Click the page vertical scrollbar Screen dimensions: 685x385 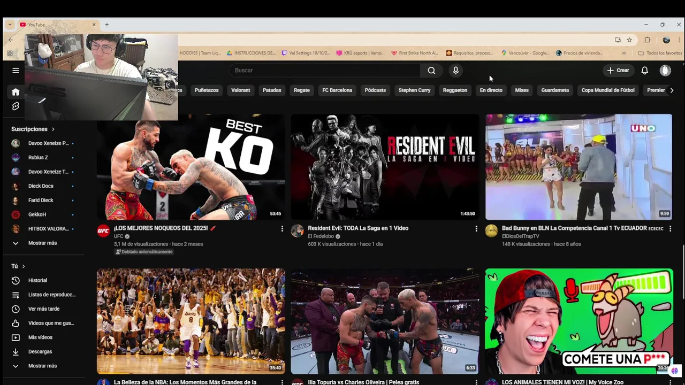pyautogui.click(x=683, y=272)
